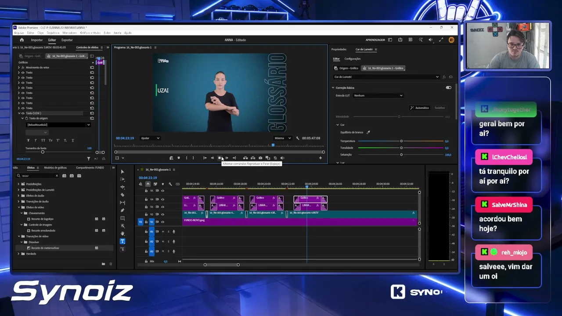Select the Ripple Edit tool

(122, 187)
